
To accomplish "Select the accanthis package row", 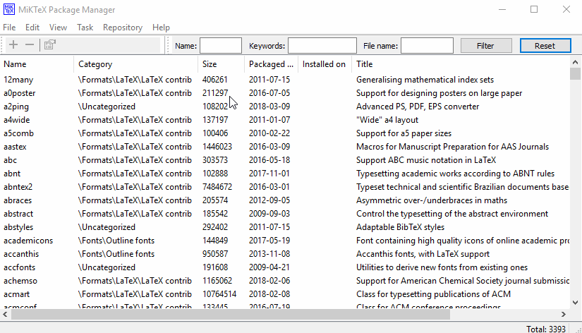I will tap(285, 253).
